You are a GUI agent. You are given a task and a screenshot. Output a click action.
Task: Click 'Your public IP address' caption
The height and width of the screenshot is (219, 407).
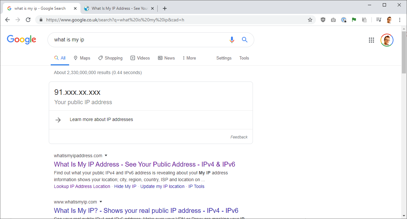coord(83,102)
